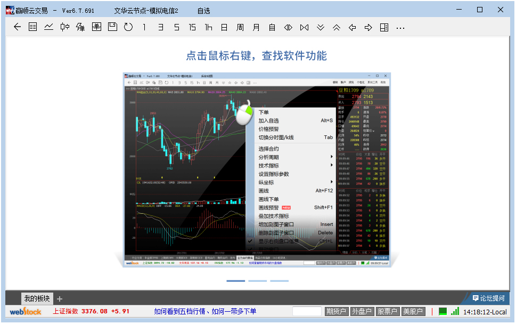Click the horizontal expand chart icon
The height and width of the screenshot is (324, 516).
pos(288,27)
